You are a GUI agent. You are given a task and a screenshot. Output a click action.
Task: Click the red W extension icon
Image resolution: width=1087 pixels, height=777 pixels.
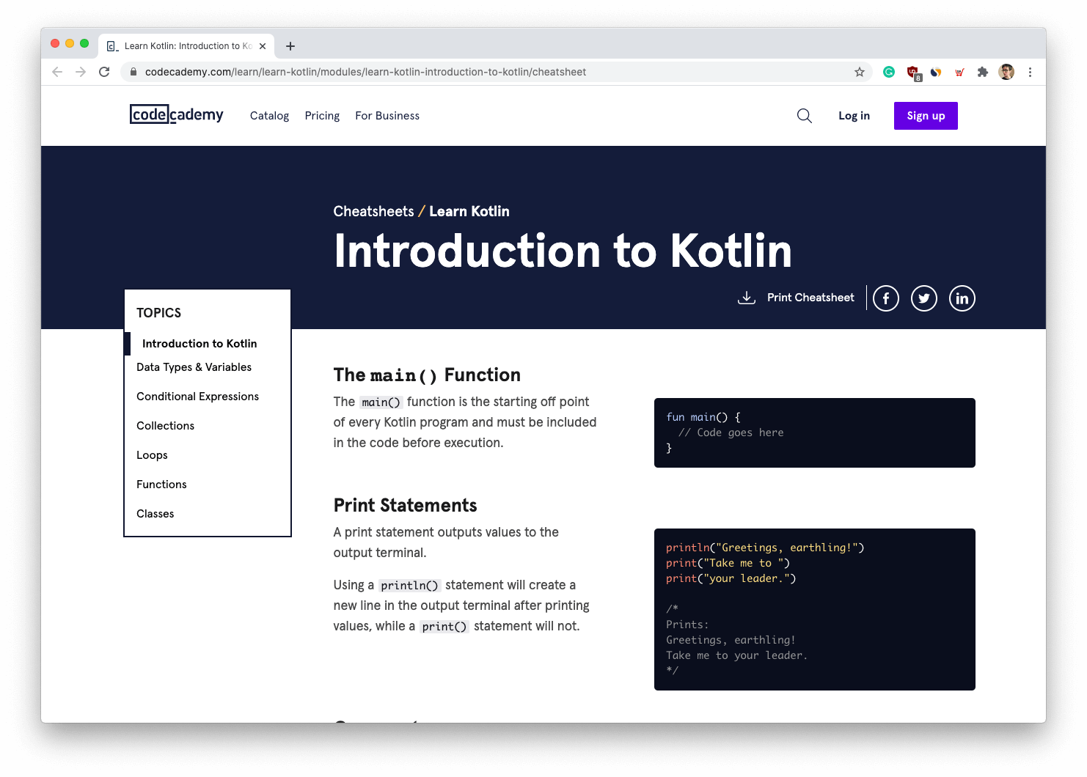click(x=959, y=72)
